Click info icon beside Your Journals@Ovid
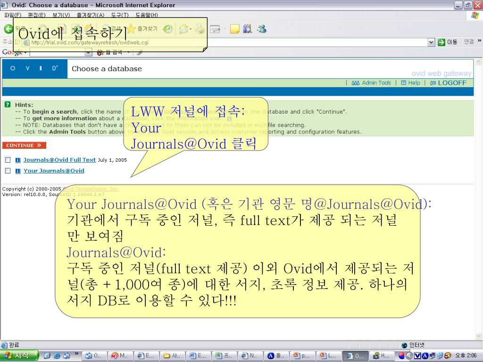 tap(18, 171)
